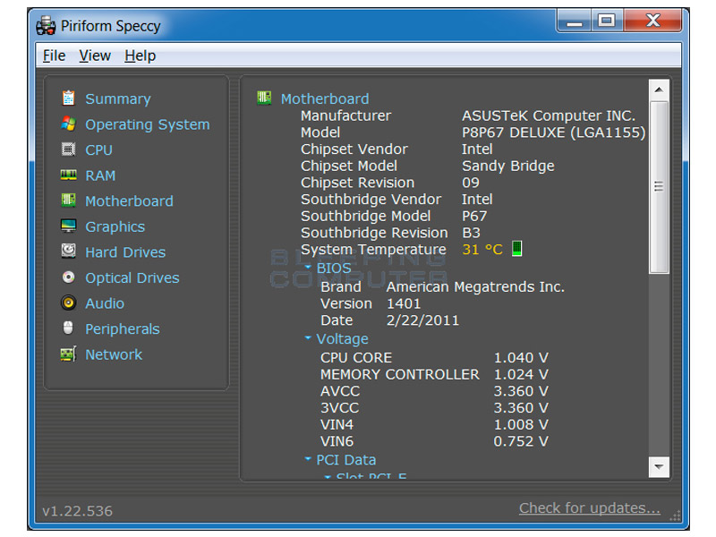
Task: Click the Peripherals mouse icon
Action: tap(69, 328)
